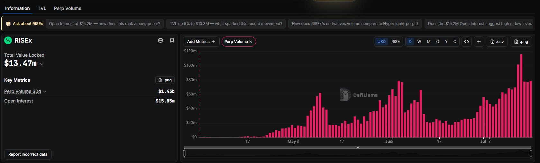540x163 pixels.
Task: Remove the Perp Volume metric chip
Action: (251, 42)
